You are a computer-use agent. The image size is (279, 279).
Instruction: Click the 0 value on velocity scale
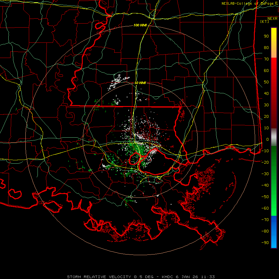(268, 139)
